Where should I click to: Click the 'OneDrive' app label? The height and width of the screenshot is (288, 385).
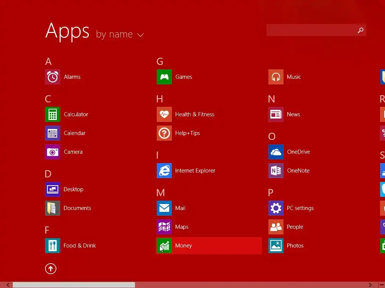[299, 152]
